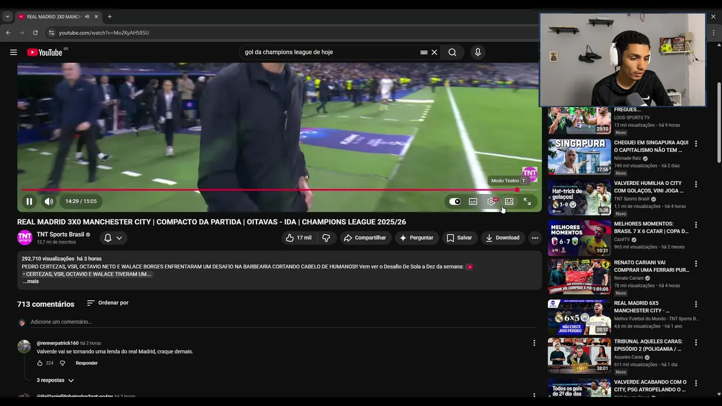Open RENATO CARIANI VAI COMPRAR UMA FERRARI title
The image size is (722, 406).
click(x=651, y=266)
